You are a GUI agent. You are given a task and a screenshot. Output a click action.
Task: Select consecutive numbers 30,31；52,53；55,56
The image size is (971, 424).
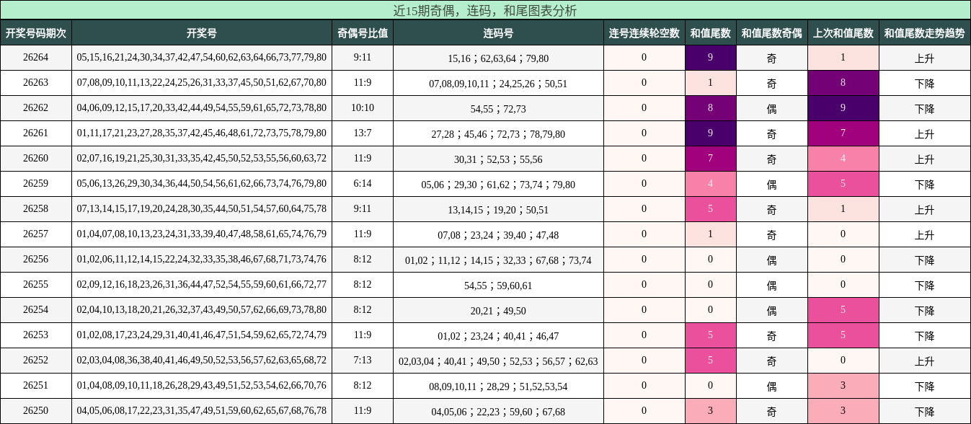click(498, 159)
